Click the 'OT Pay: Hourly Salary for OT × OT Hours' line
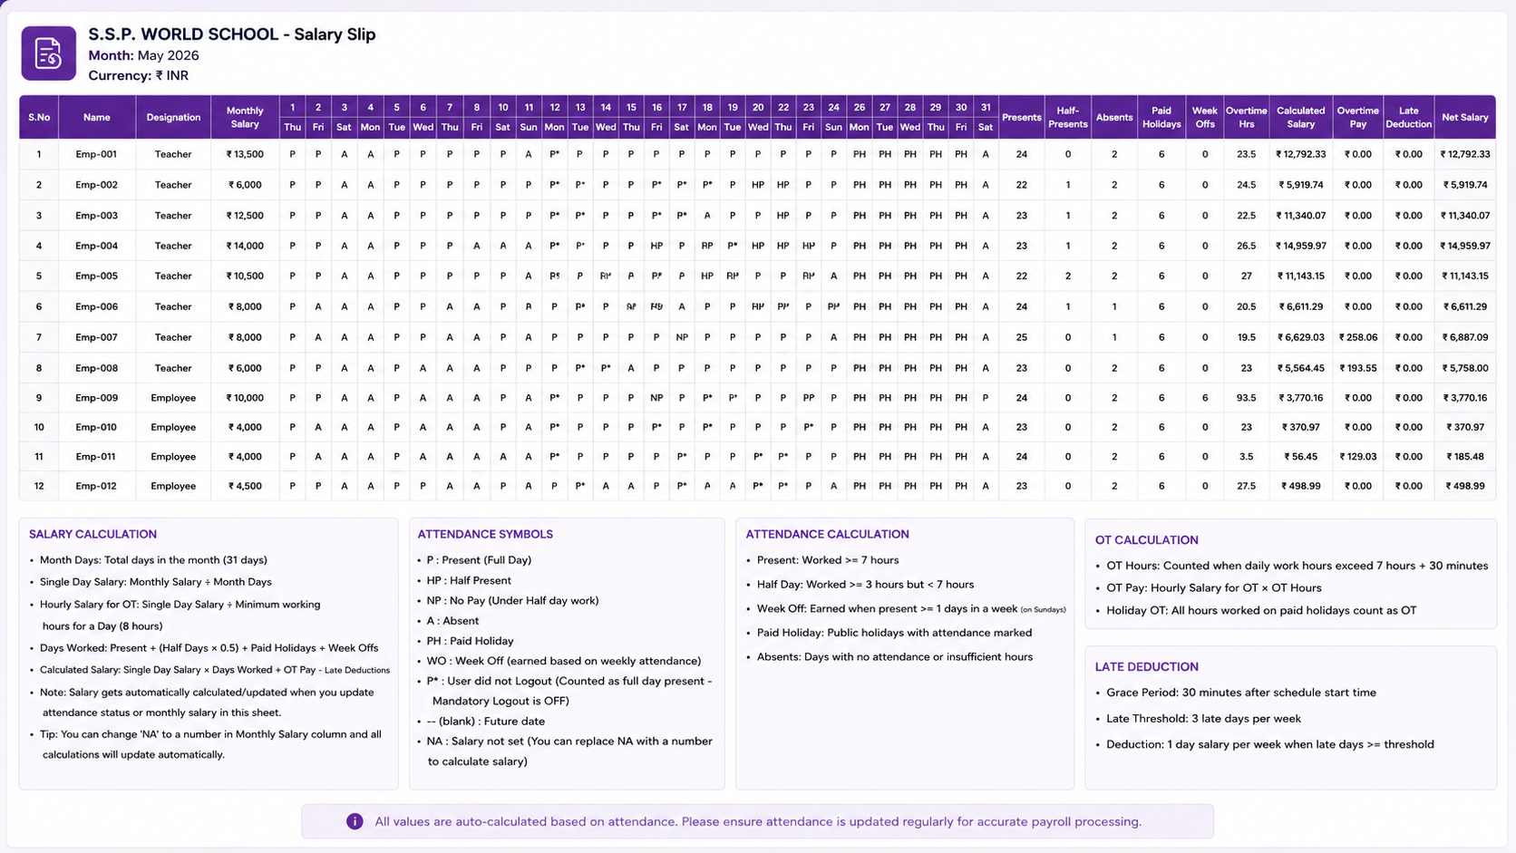 point(1213,588)
